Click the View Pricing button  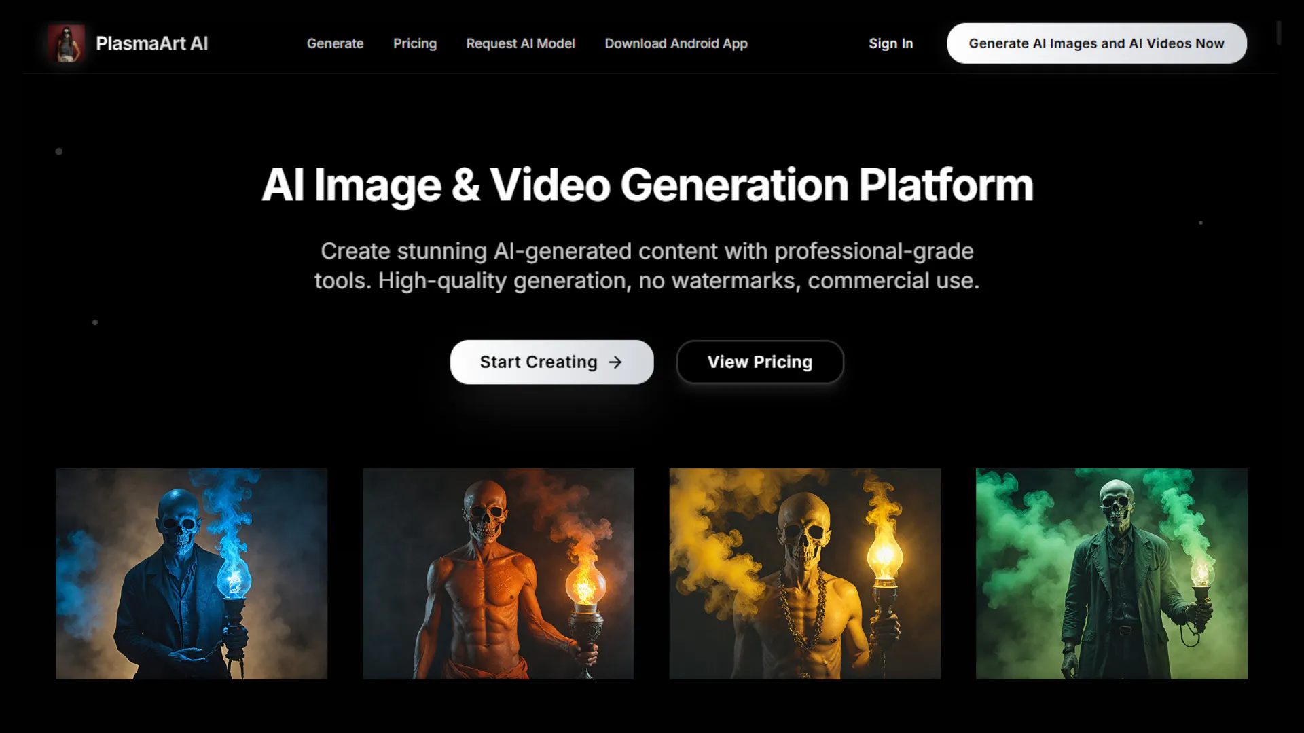(760, 362)
